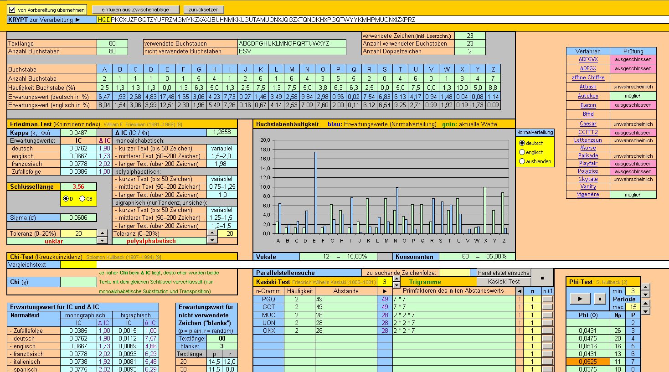Start the Phi-Test with the play button
Viewport: 669px width, 372px height.
[580, 299]
